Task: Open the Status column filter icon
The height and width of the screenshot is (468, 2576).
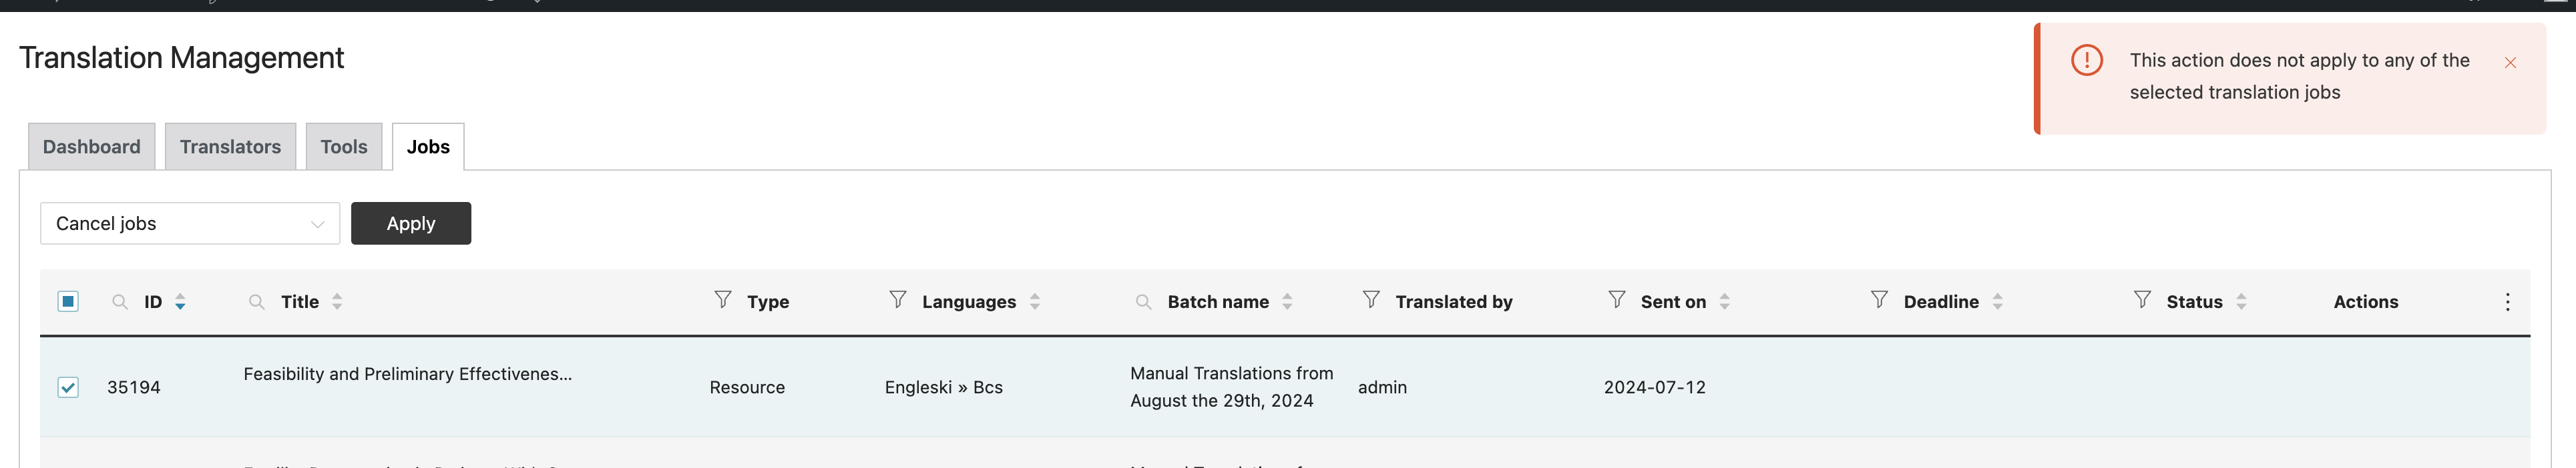Action: pos(2143,299)
